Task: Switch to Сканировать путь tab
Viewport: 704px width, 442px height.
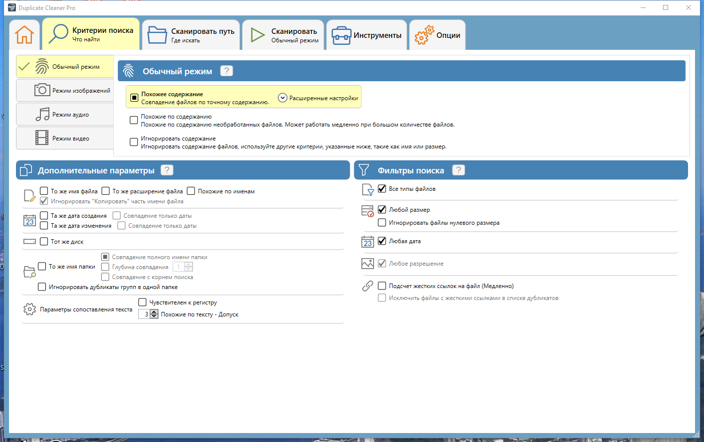Action: coord(191,35)
